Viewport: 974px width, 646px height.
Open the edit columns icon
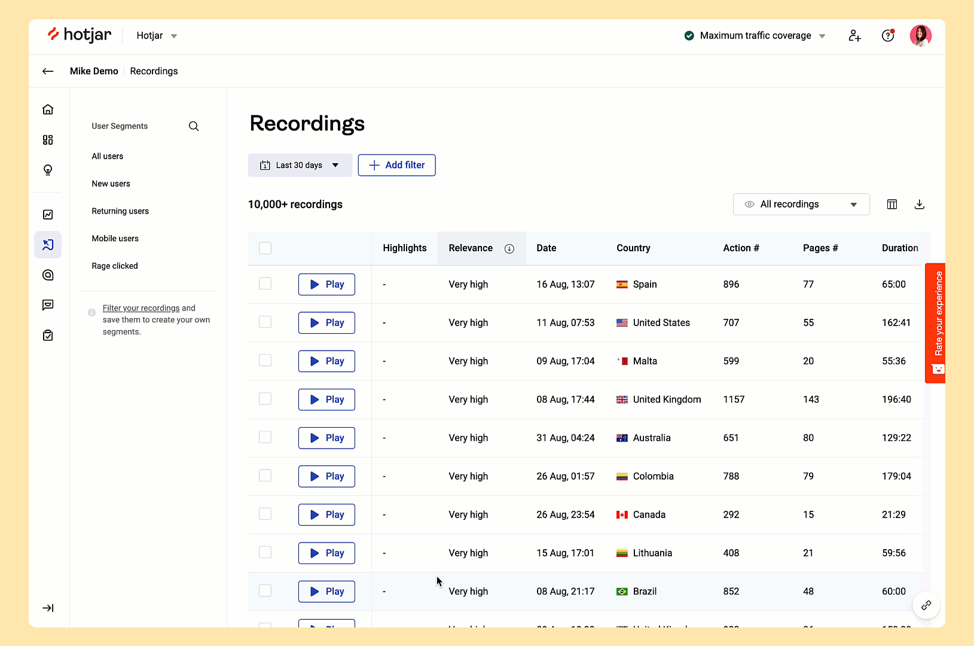click(x=892, y=205)
